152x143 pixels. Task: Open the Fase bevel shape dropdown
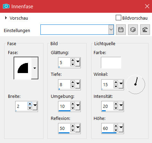[x=35, y=68]
